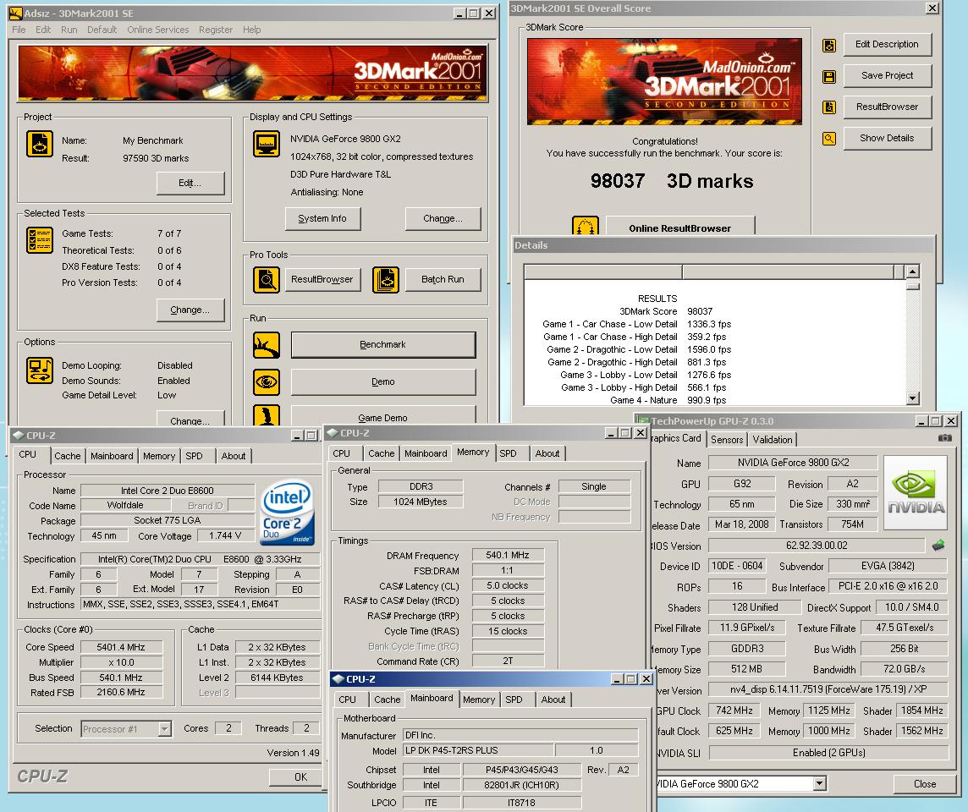This screenshot has height=812, width=968.
Task: Click the NVIDIA SLI status field
Action: click(828, 753)
